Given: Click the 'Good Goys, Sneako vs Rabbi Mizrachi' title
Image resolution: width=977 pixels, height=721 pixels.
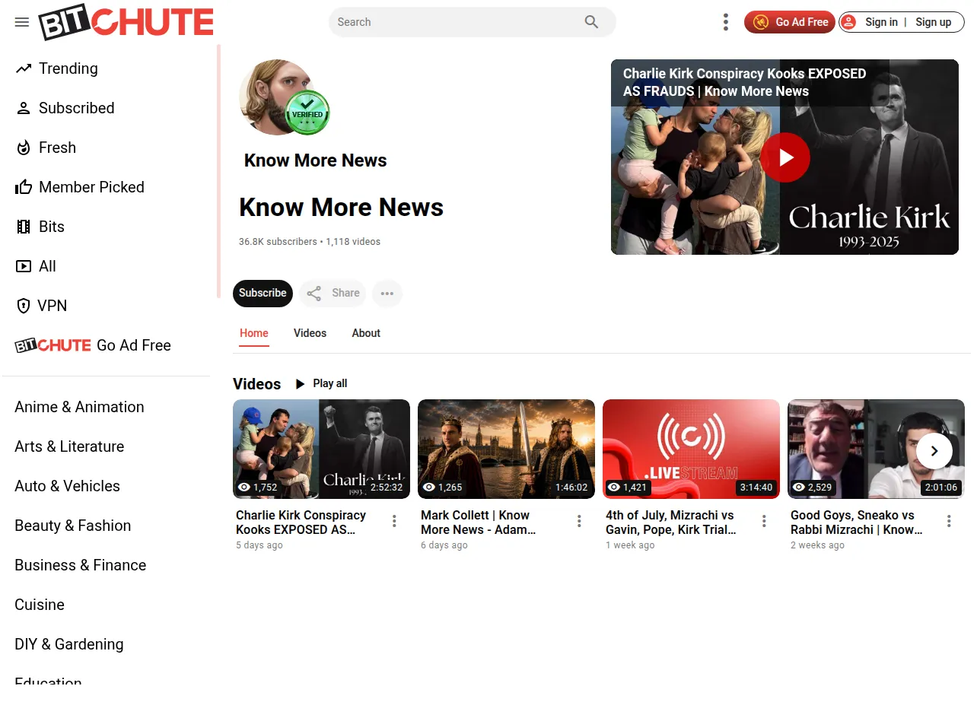Looking at the screenshot, I should point(856,522).
